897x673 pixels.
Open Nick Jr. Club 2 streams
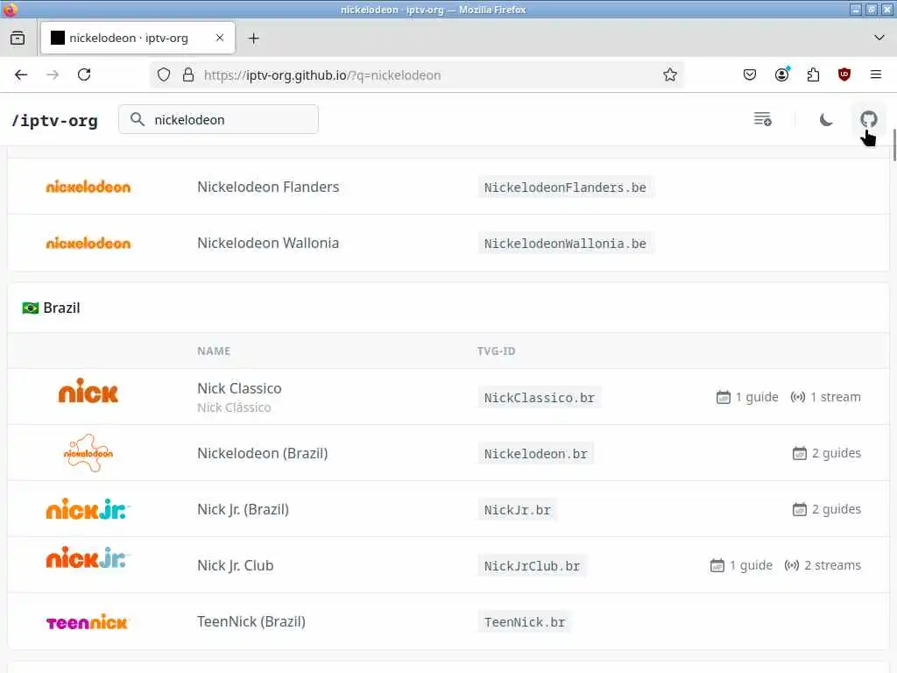[x=823, y=565]
